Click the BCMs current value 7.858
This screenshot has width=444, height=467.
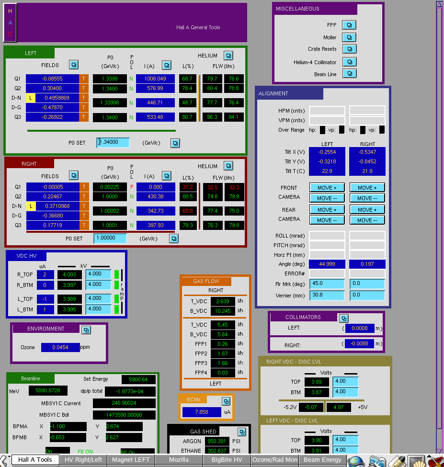[202, 412]
